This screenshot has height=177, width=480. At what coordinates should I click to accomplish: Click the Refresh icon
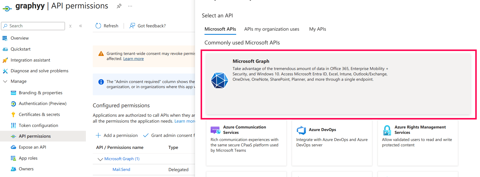coord(98,26)
